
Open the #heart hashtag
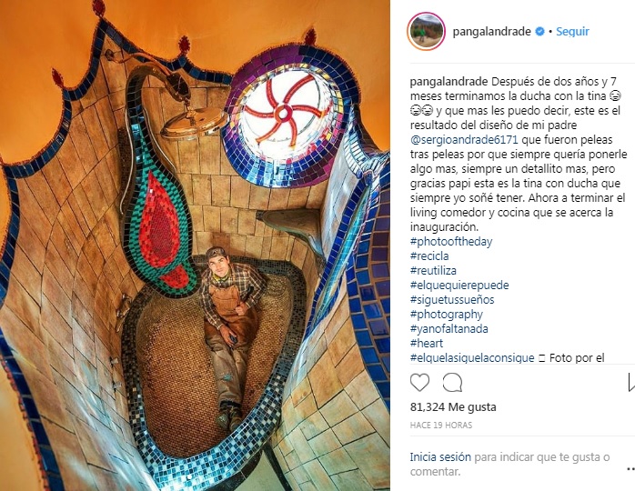point(427,344)
